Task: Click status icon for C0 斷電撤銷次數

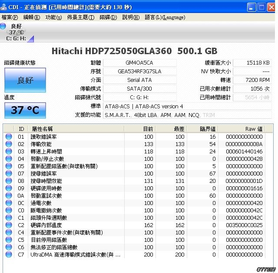Action: (x=9, y=211)
